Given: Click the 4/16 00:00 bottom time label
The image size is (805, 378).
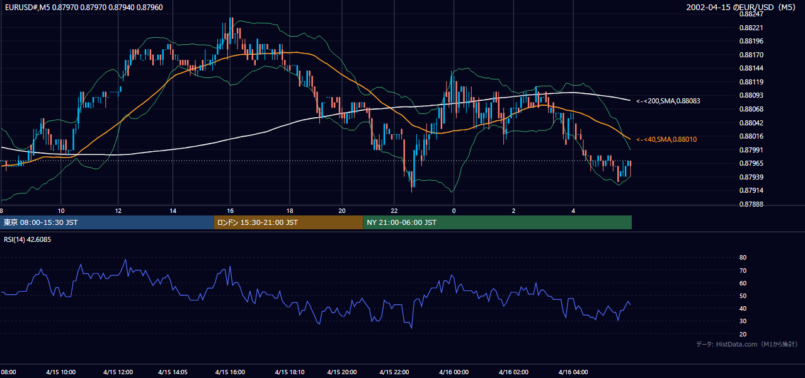Looking at the screenshot, I should click(x=454, y=372).
